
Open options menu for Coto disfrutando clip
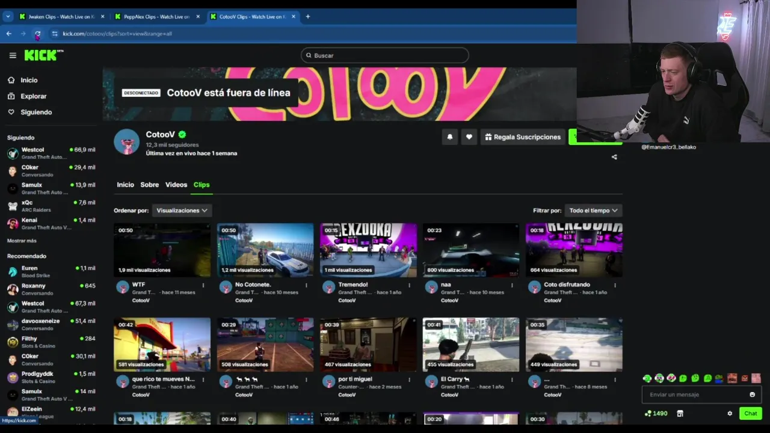point(615,285)
